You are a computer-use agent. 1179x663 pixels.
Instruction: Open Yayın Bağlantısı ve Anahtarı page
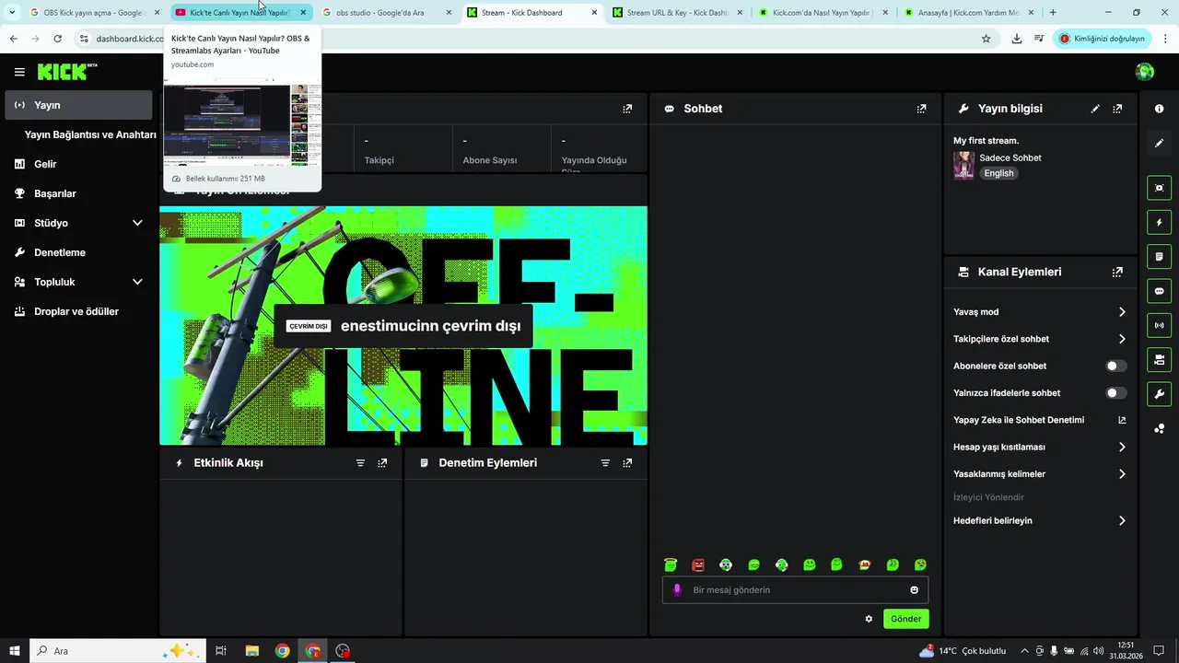90,134
